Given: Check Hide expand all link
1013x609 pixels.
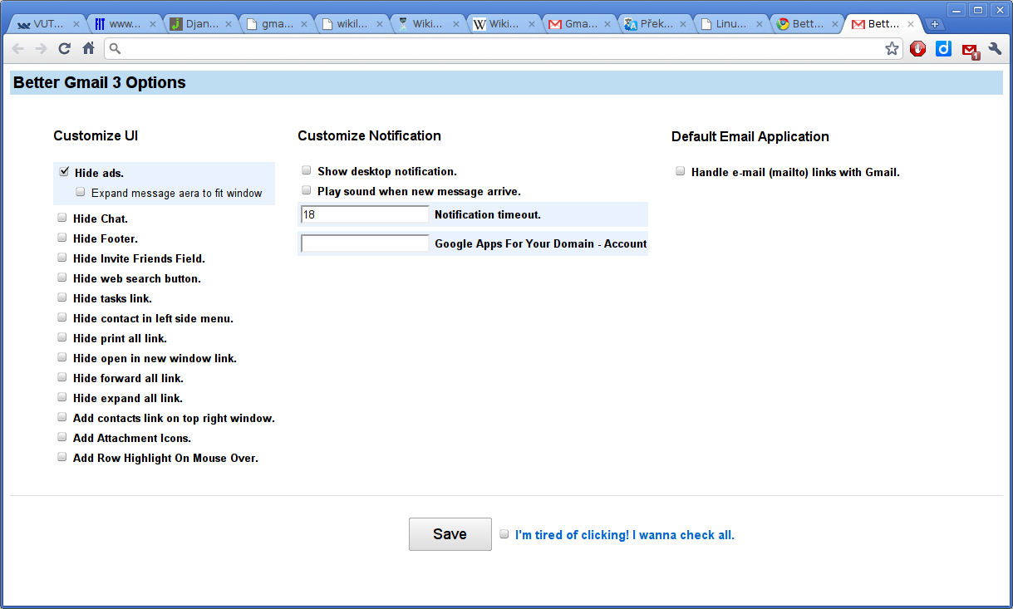Looking at the screenshot, I should 62,397.
